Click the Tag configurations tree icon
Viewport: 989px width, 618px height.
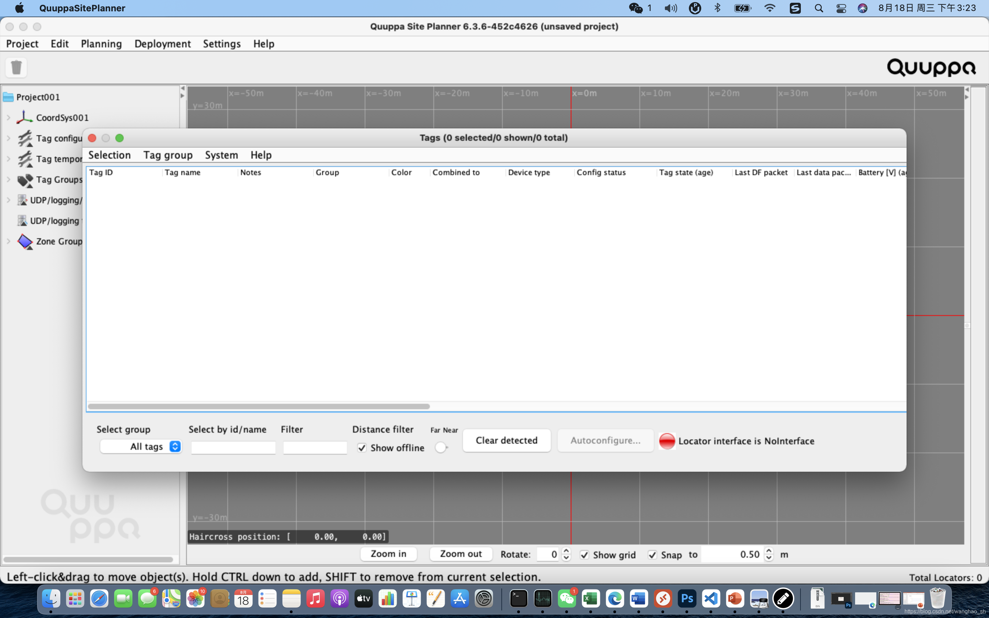pyautogui.click(x=25, y=138)
